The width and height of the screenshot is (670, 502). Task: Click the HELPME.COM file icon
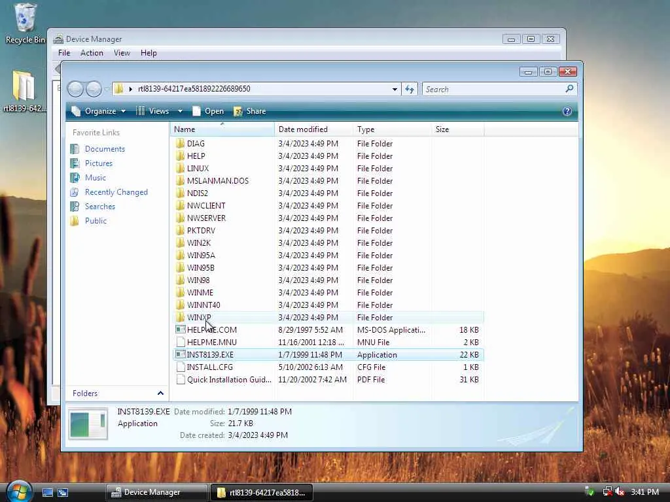(x=181, y=329)
